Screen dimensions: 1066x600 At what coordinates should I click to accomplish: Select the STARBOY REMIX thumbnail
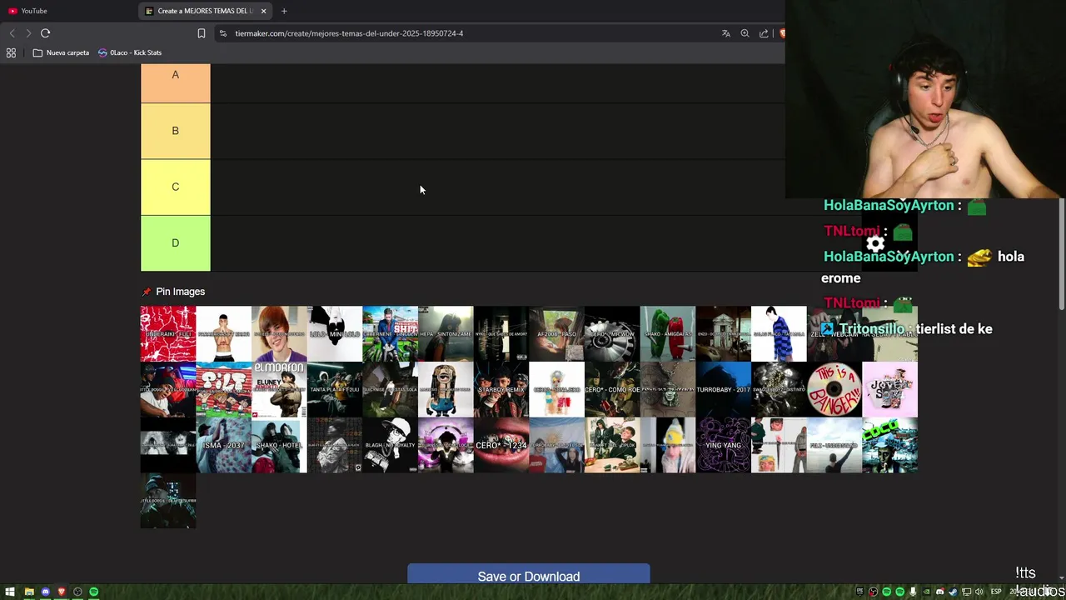pos(501,389)
